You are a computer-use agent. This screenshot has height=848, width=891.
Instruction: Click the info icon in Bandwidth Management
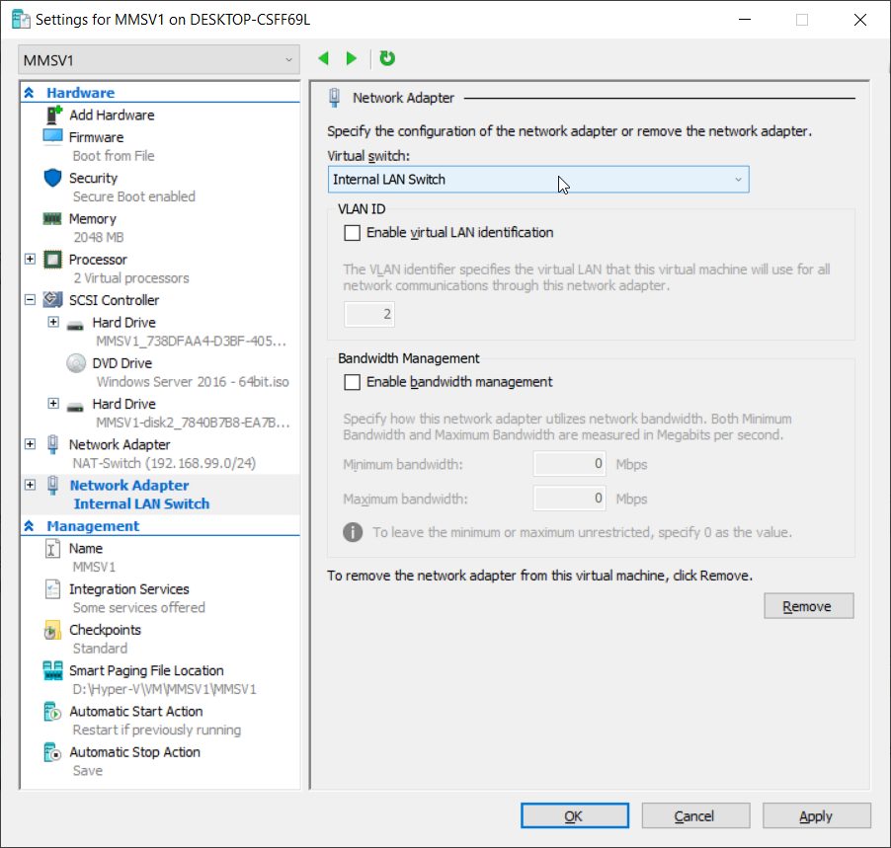tap(353, 532)
